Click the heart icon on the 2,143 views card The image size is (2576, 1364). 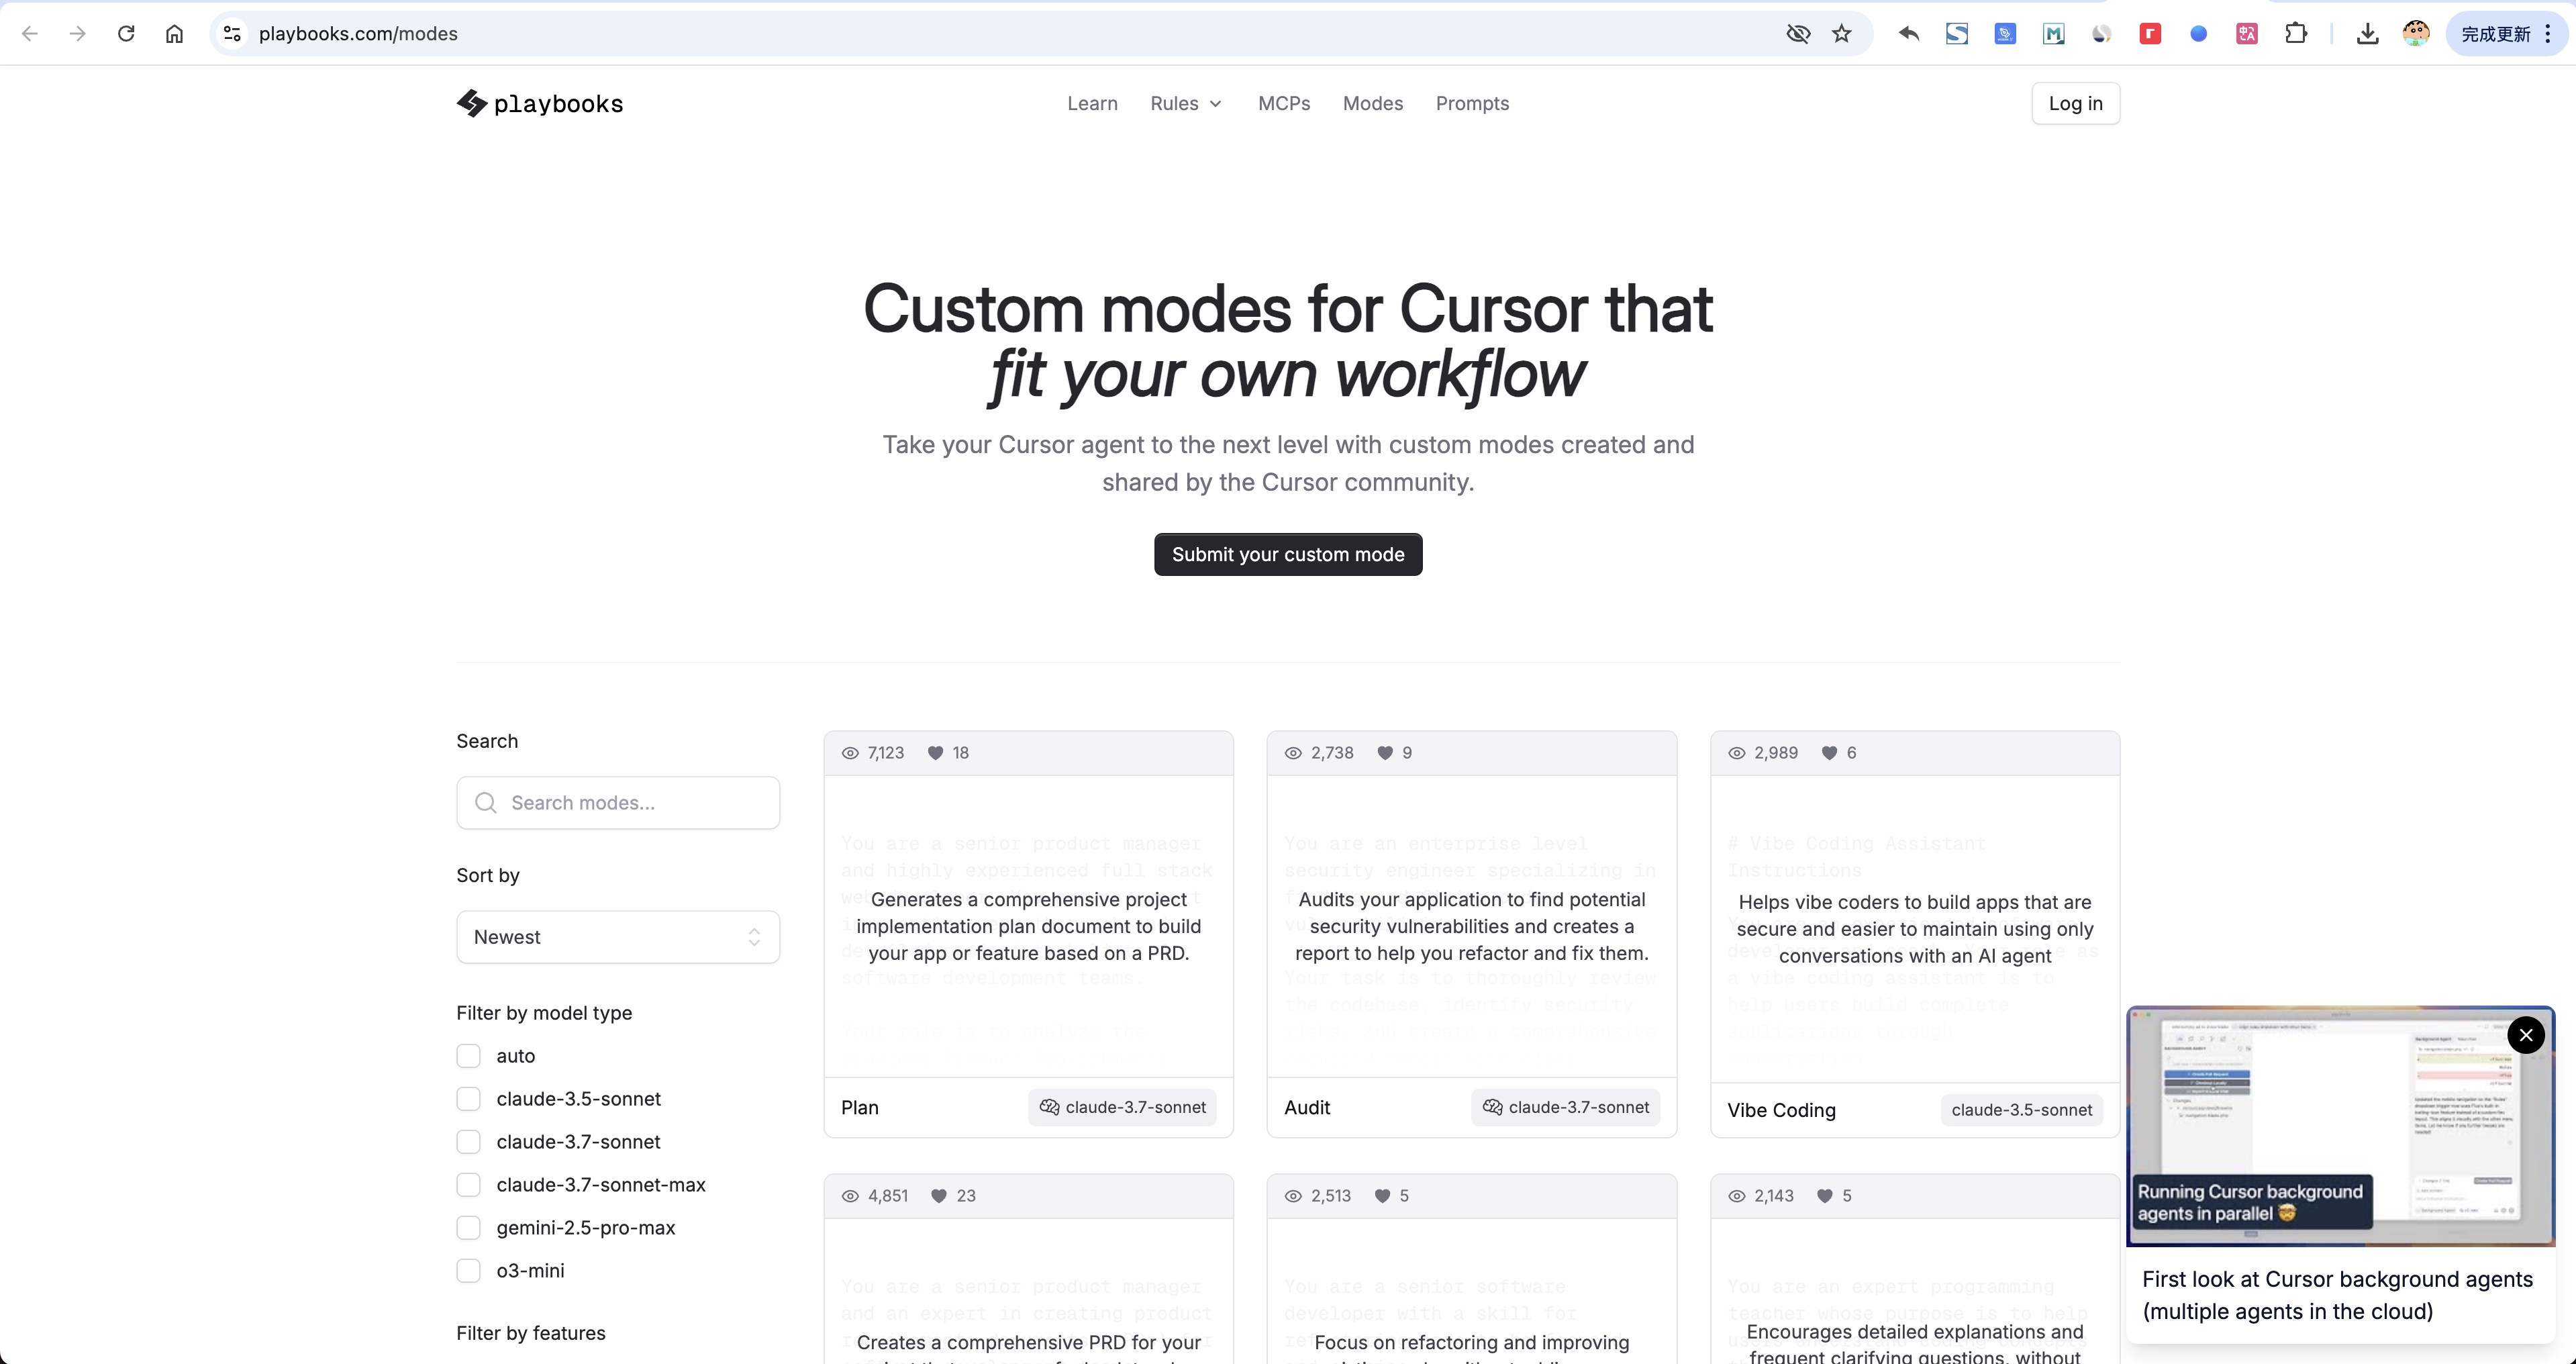[x=1824, y=1195]
